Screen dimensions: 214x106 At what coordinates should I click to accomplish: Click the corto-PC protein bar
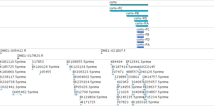point(140,32)
